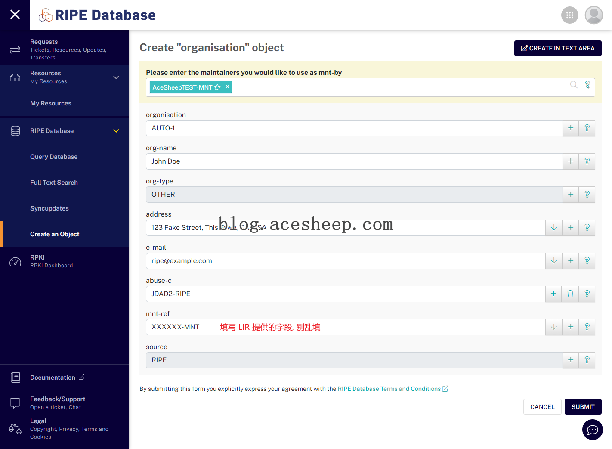Show help for abuse-c field
612x449 pixels.
point(587,294)
